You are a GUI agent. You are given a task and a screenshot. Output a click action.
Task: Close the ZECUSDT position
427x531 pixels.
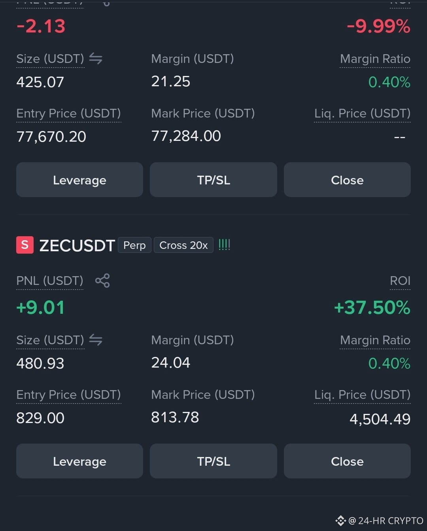[347, 461]
